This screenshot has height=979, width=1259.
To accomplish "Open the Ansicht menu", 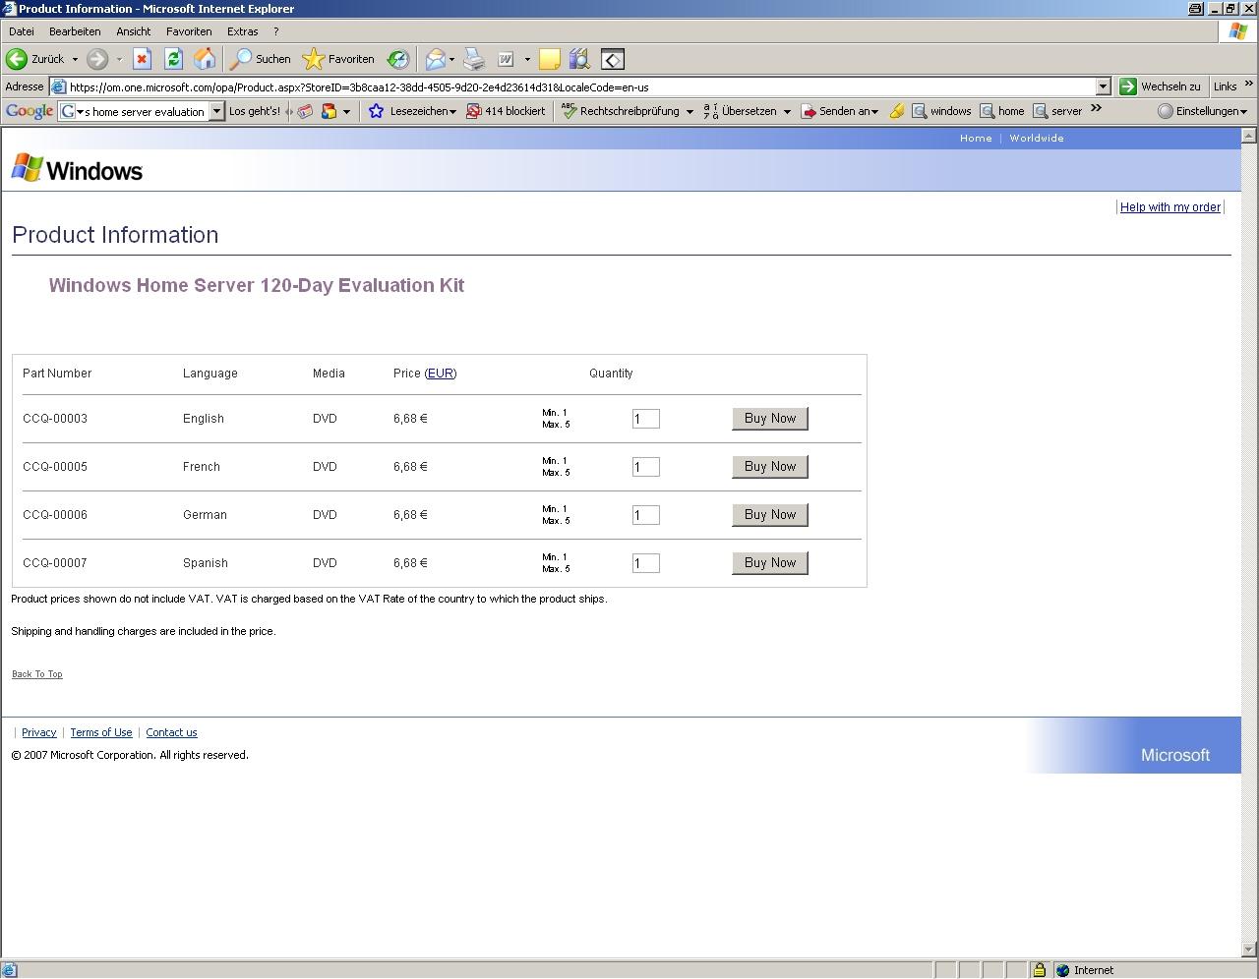I will click(x=134, y=31).
